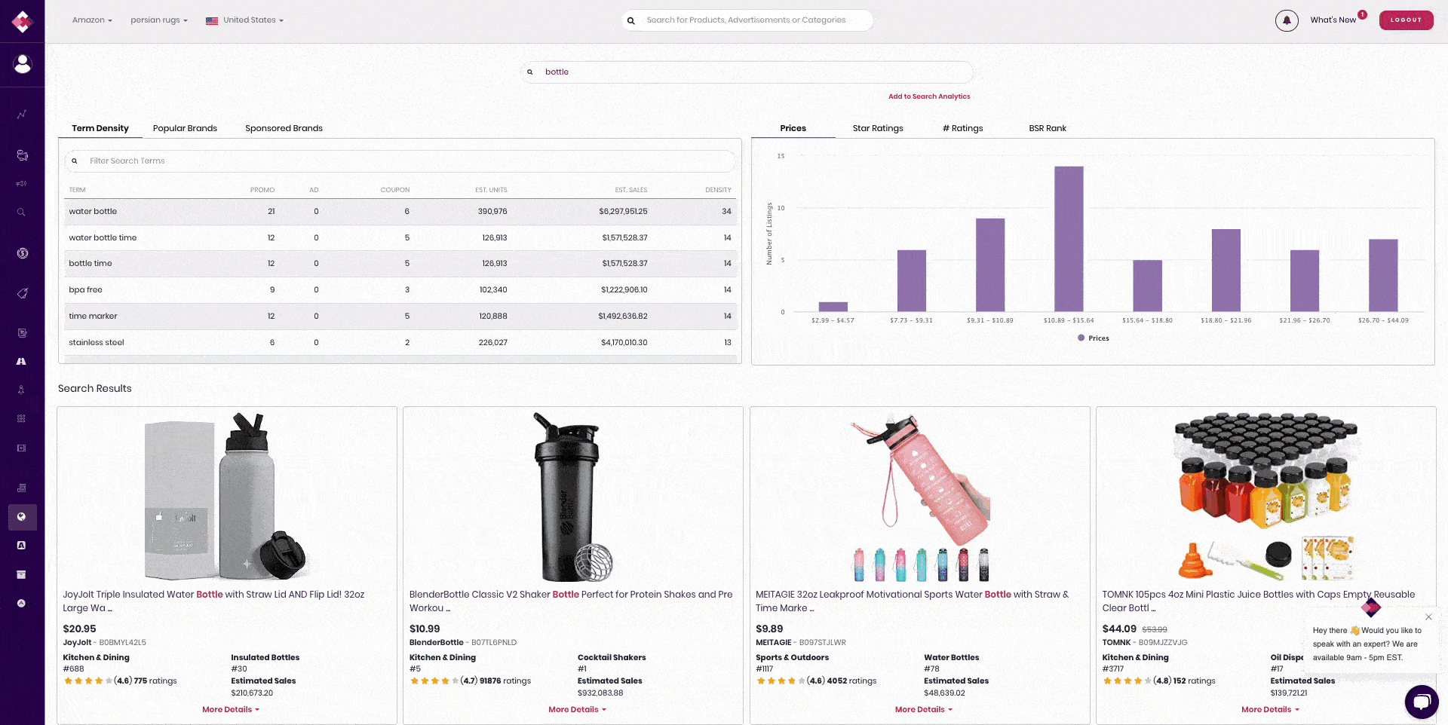
Task: Click the pink MEITAGIE bottle product image
Action: click(920, 497)
